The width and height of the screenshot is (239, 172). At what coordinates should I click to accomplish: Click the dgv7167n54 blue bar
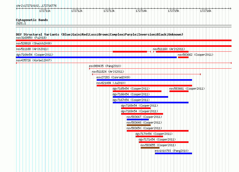click(x=151, y=103)
